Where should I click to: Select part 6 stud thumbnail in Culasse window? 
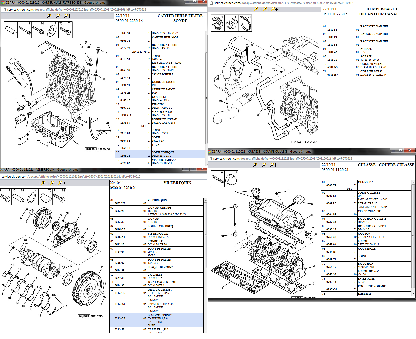[218, 179]
